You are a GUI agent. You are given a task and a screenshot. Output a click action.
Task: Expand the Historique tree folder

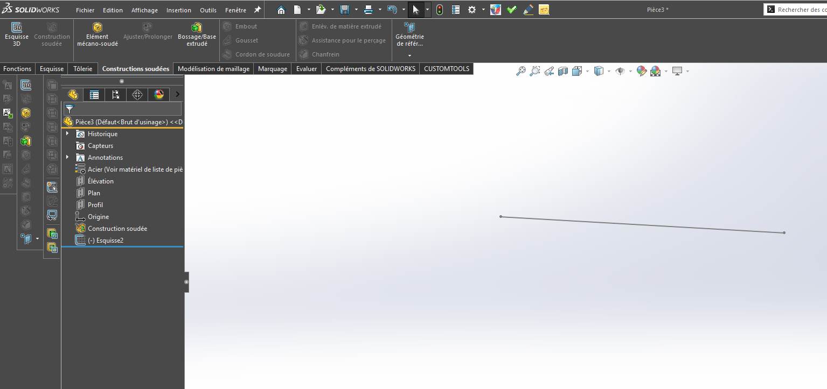pyautogui.click(x=67, y=133)
